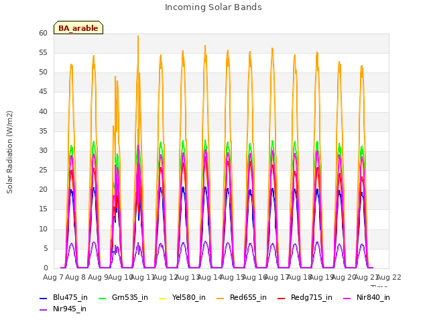Click the Nir945_in legend label
The image size is (429, 322).
tap(70, 309)
